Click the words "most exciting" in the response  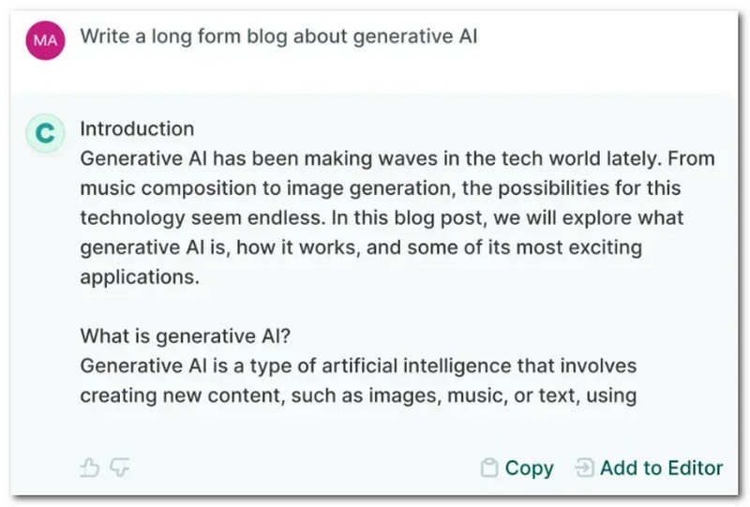pos(578,247)
